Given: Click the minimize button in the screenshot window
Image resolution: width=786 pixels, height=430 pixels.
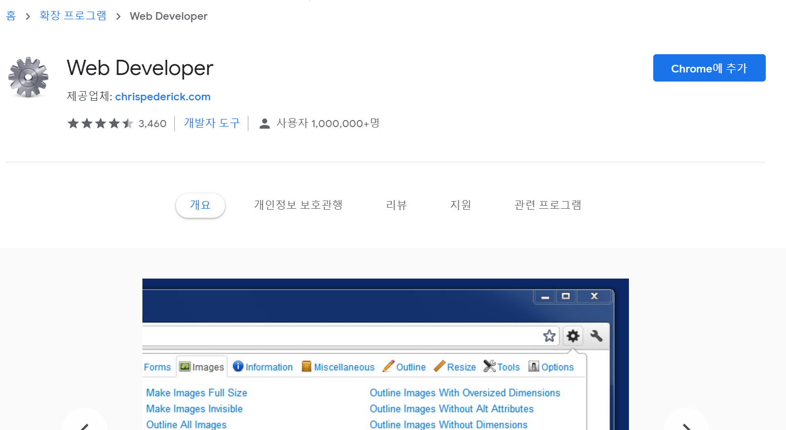Looking at the screenshot, I should point(545,296).
